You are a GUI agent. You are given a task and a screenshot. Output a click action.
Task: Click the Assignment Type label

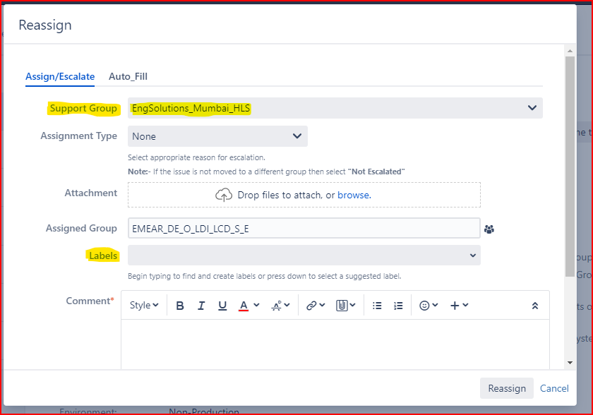pyautogui.click(x=78, y=136)
